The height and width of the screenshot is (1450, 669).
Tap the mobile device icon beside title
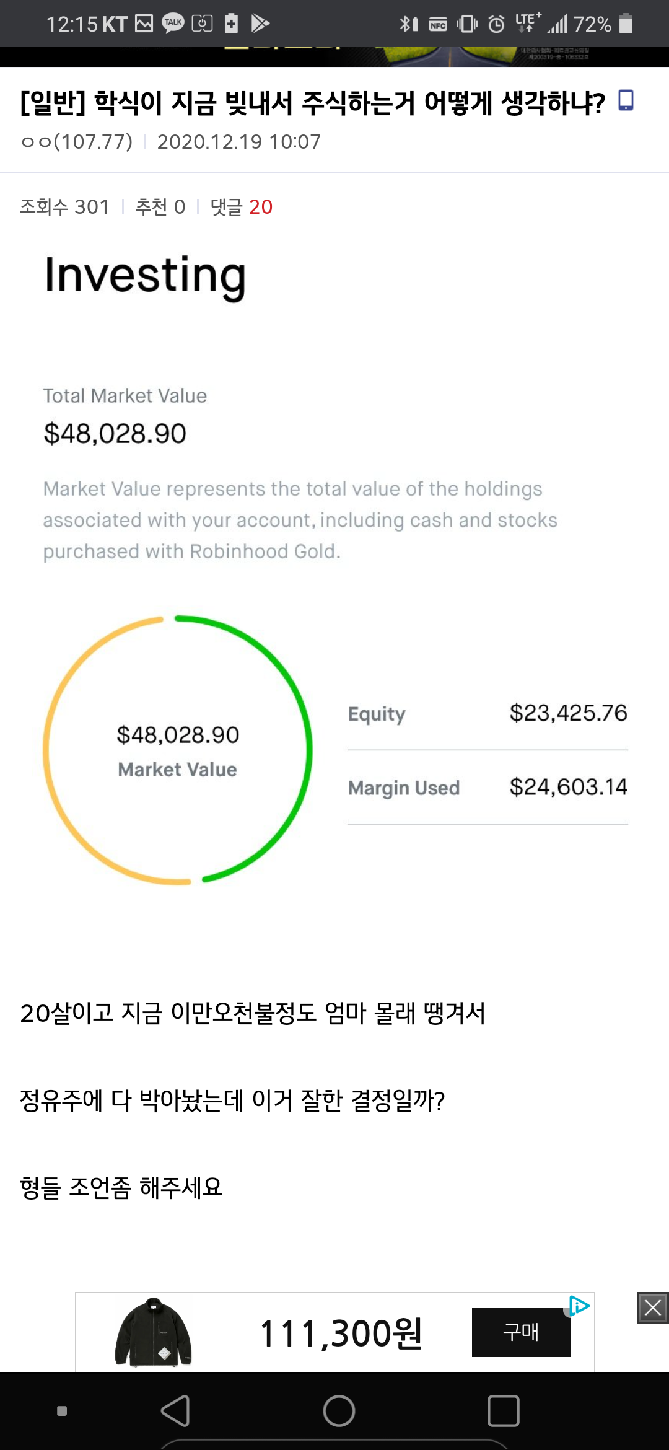[626, 100]
